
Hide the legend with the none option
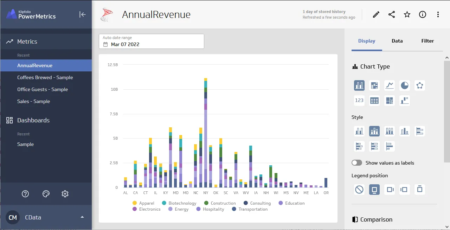point(359,190)
